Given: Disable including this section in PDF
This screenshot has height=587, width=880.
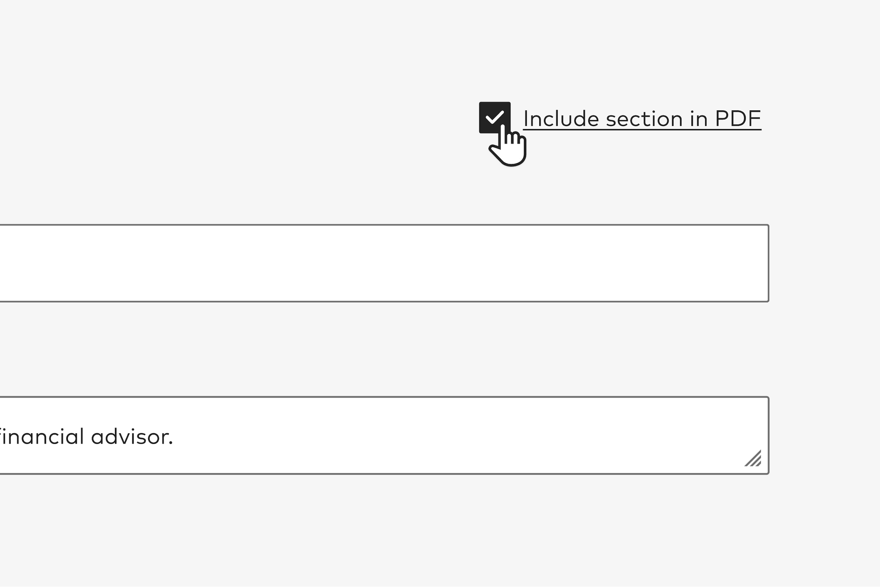Looking at the screenshot, I should (x=495, y=117).
